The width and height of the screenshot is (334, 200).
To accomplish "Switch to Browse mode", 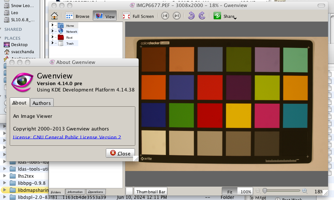I will click(78, 16).
